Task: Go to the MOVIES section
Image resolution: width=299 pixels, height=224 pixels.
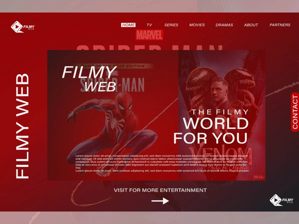Action: [197, 25]
